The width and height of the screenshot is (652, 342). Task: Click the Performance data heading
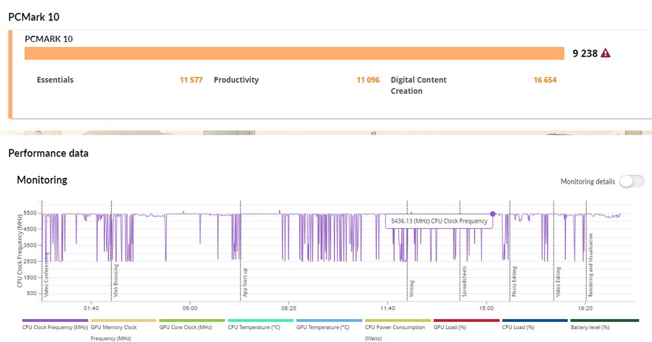[x=48, y=153]
